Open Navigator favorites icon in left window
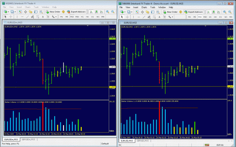The width and height of the screenshot is (236, 147). [31, 12]
